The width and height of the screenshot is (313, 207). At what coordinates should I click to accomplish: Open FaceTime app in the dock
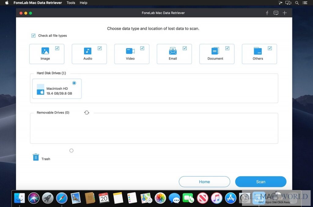coord(188,198)
